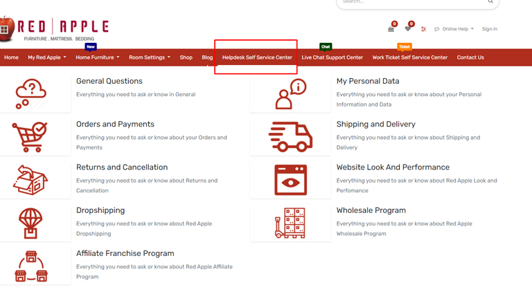Image resolution: width=532 pixels, height=294 pixels.
Task: Open the Dropshipping parachute icon
Action: [30, 223]
